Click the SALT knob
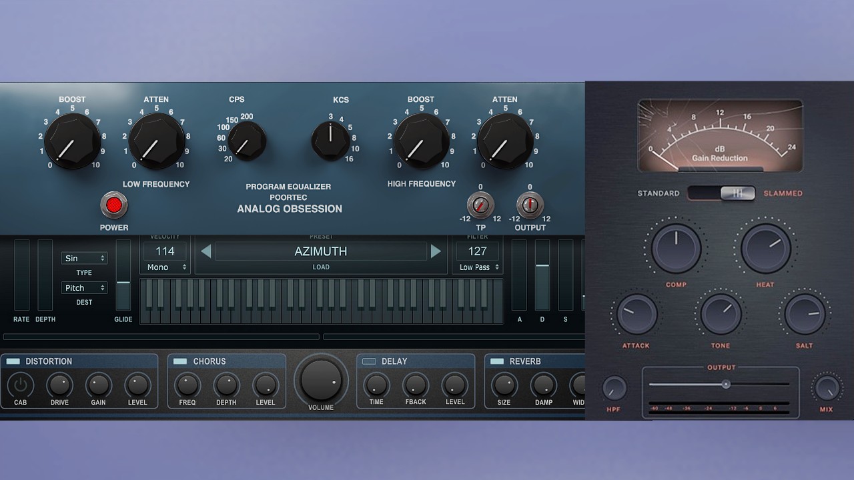Viewport: 854px width, 480px height. (x=805, y=314)
